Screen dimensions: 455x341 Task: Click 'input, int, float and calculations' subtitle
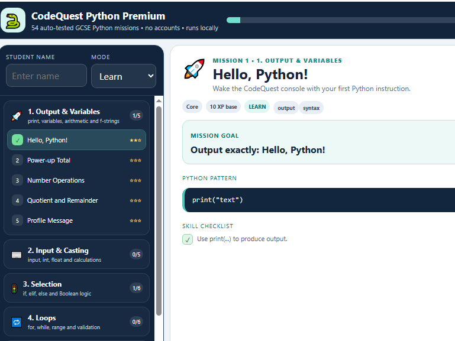pyautogui.click(x=64, y=260)
